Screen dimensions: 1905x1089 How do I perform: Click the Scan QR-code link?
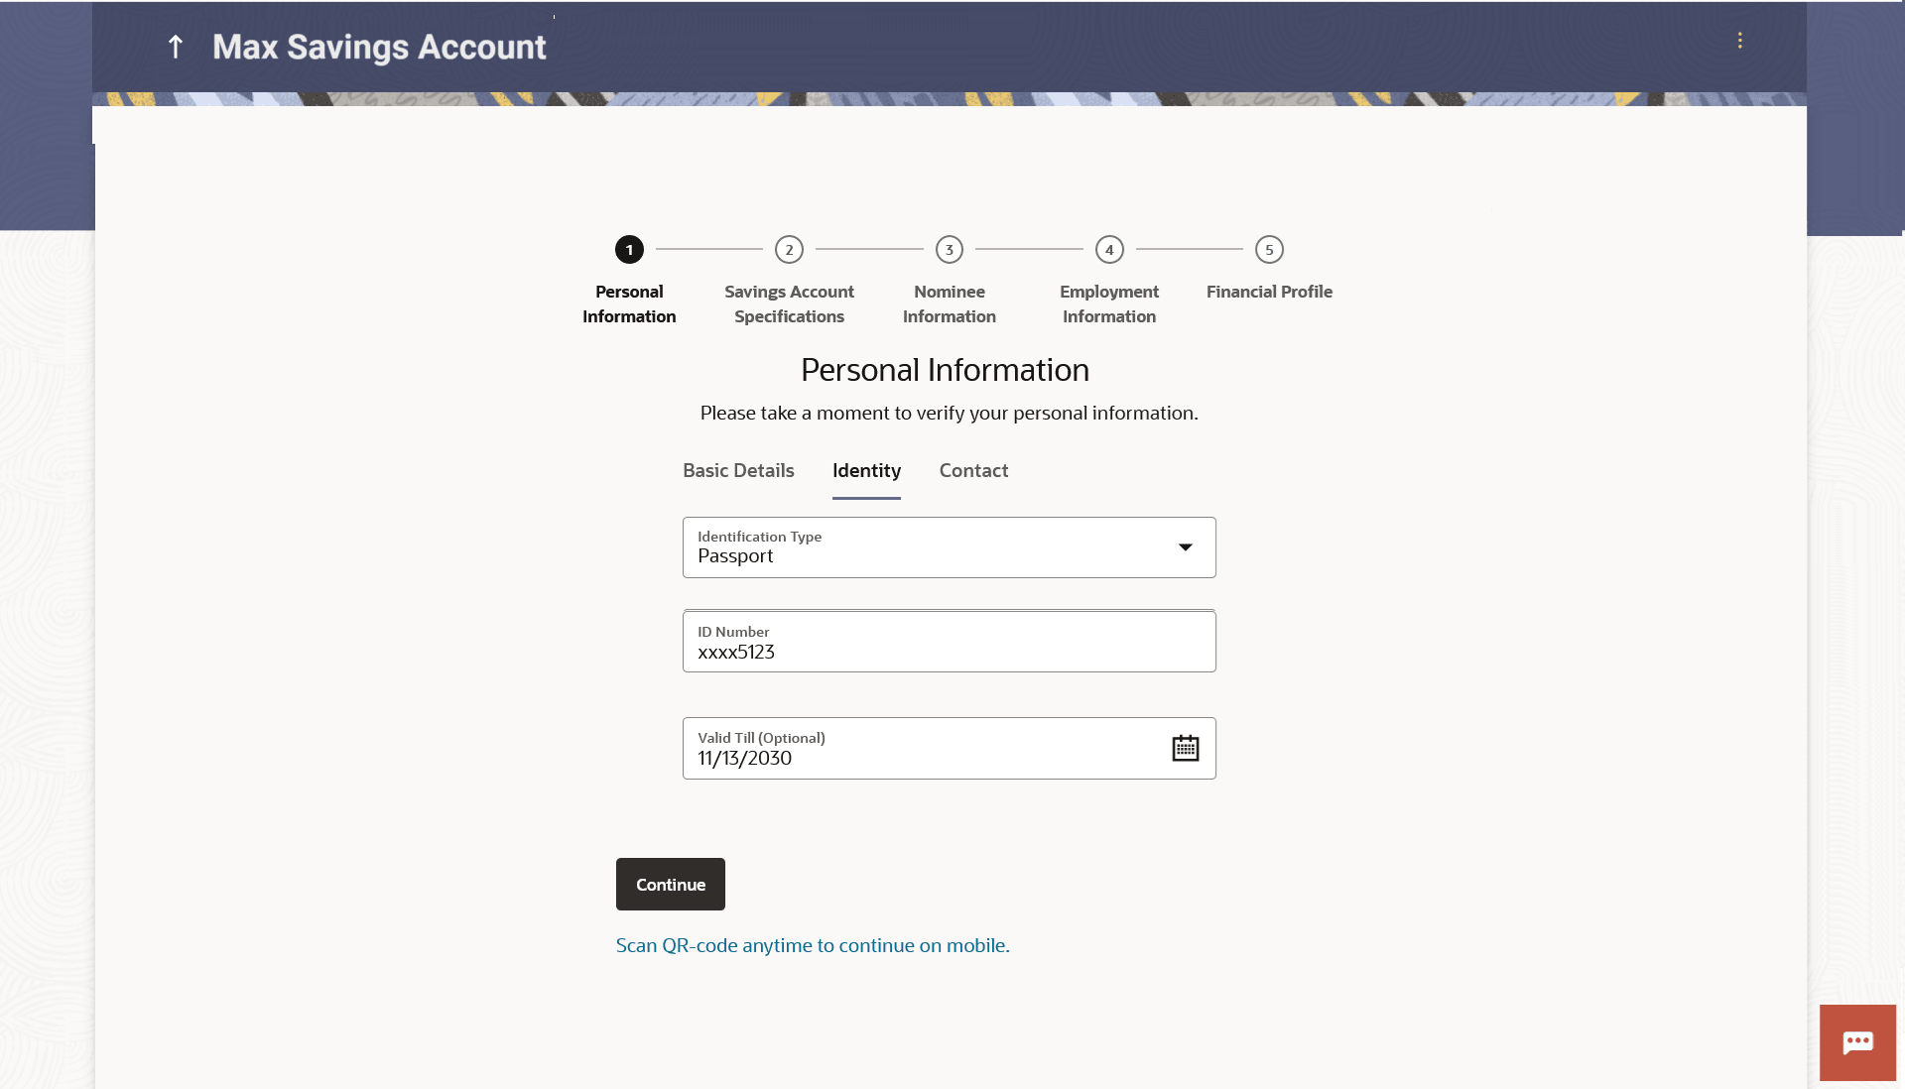tap(813, 945)
